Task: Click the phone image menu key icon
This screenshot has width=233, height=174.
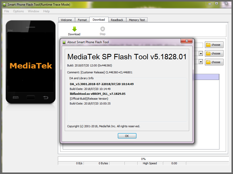Action: coord(16,97)
